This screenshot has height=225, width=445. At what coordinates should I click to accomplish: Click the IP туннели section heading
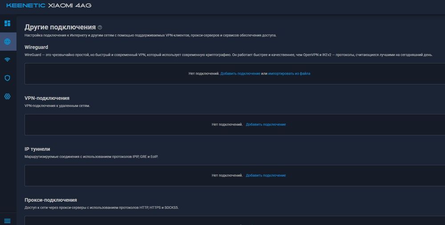tap(37, 149)
